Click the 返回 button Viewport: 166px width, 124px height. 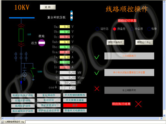tap(48, 7)
